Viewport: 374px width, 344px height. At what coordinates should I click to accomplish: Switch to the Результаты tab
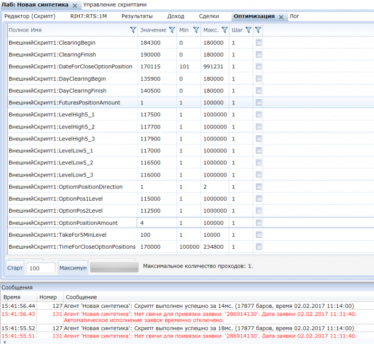(136, 17)
